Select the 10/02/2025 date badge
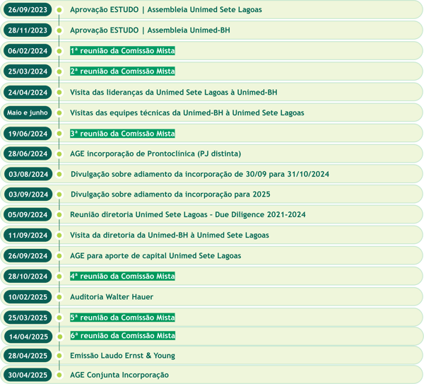424x384 pixels. coord(28,297)
